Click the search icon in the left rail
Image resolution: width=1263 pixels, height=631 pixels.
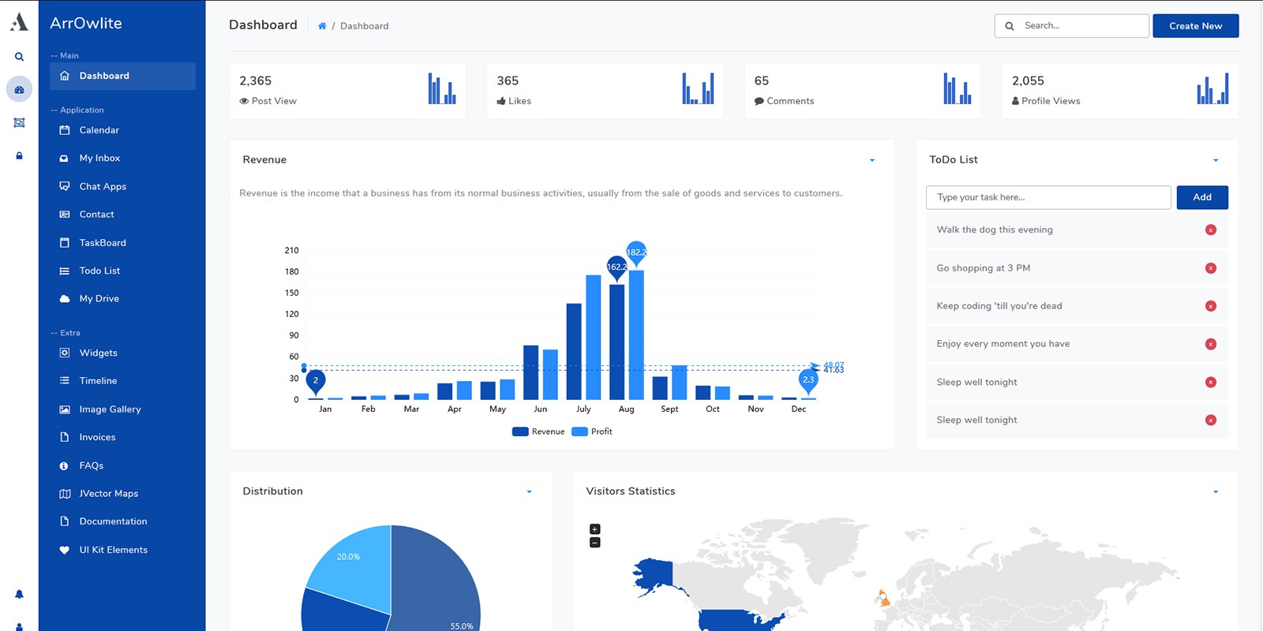pyautogui.click(x=19, y=57)
